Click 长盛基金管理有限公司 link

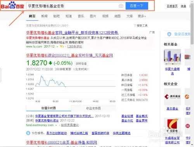point(172,140)
